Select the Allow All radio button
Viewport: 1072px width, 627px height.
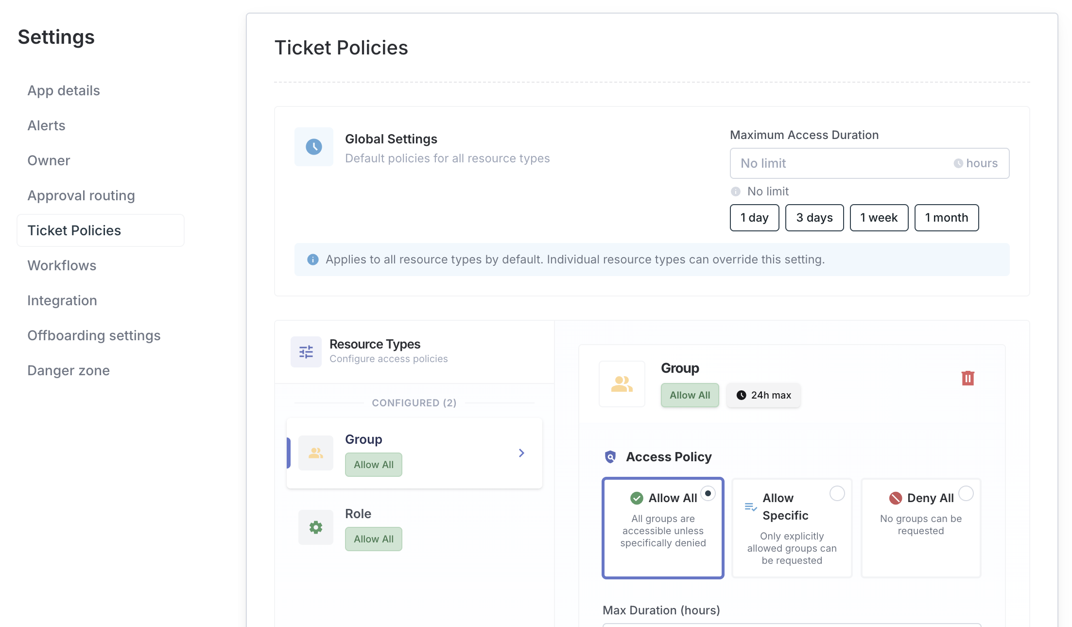tap(708, 493)
